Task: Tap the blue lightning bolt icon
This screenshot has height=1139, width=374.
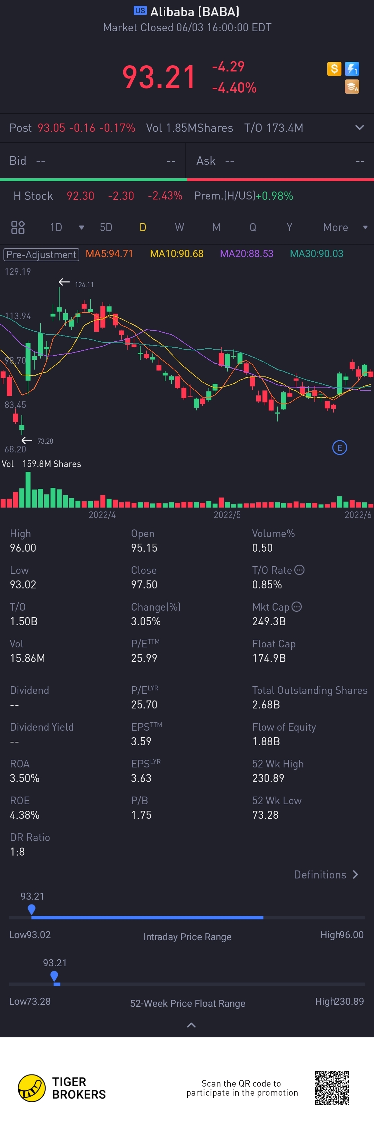Action: tap(352, 69)
